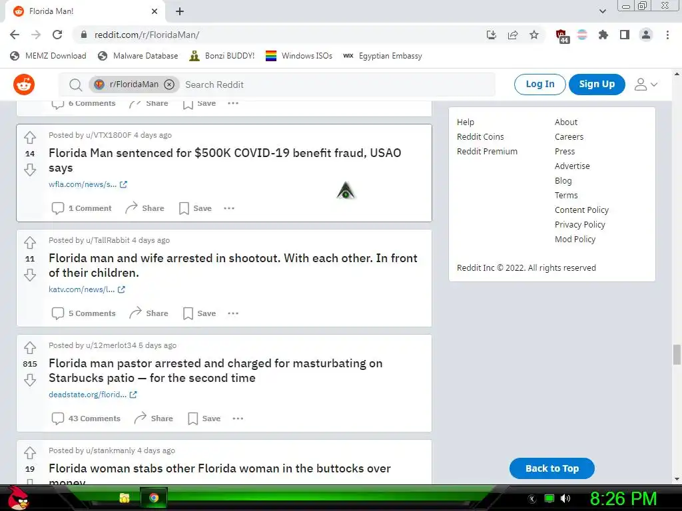Click the 8:26 PM taskbar clock

623,498
